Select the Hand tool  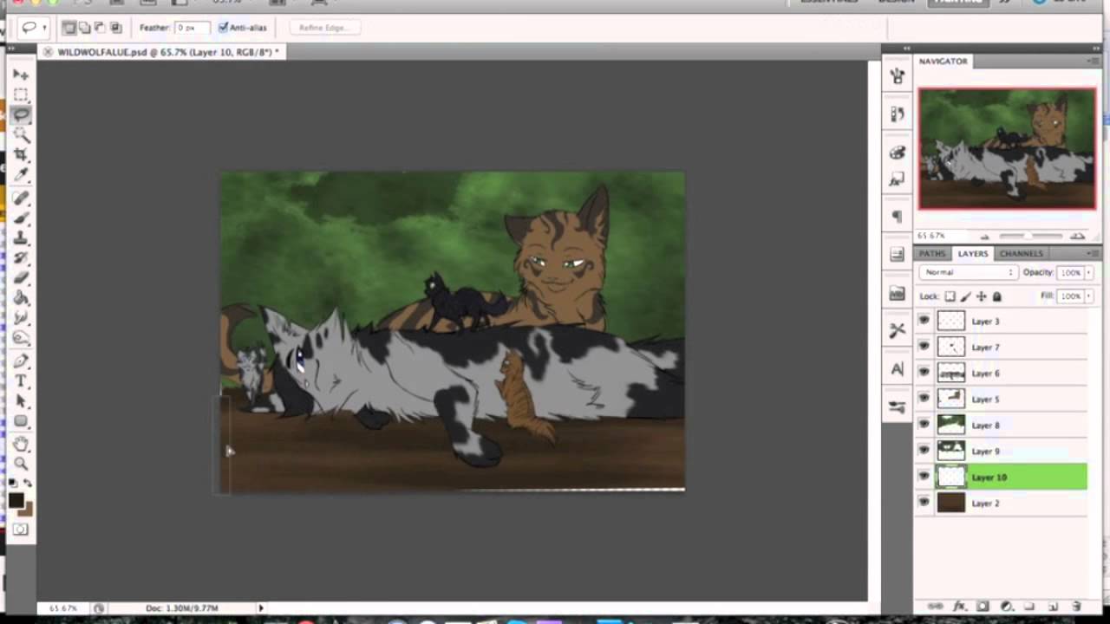(x=21, y=445)
